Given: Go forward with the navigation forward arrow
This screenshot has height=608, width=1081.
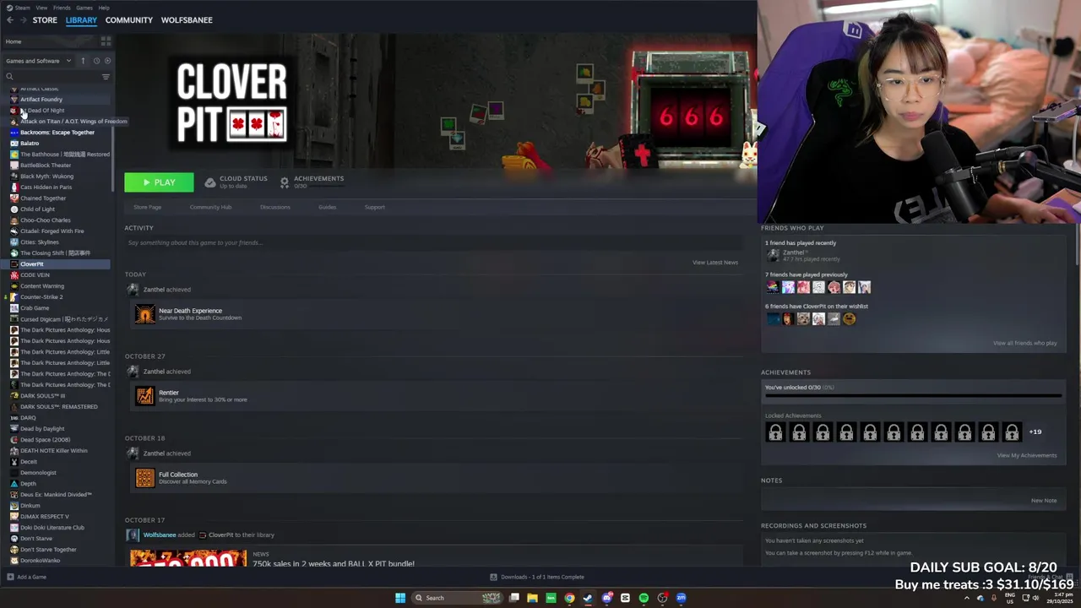Looking at the screenshot, I should tap(23, 19).
